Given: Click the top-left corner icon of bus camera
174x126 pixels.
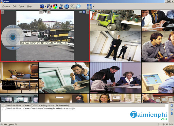Looking at the screenshot, I should (2, 12).
